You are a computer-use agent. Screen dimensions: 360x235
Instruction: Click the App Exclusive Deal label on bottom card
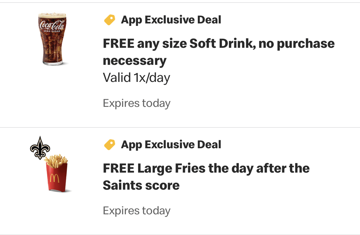[x=171, y=144]
